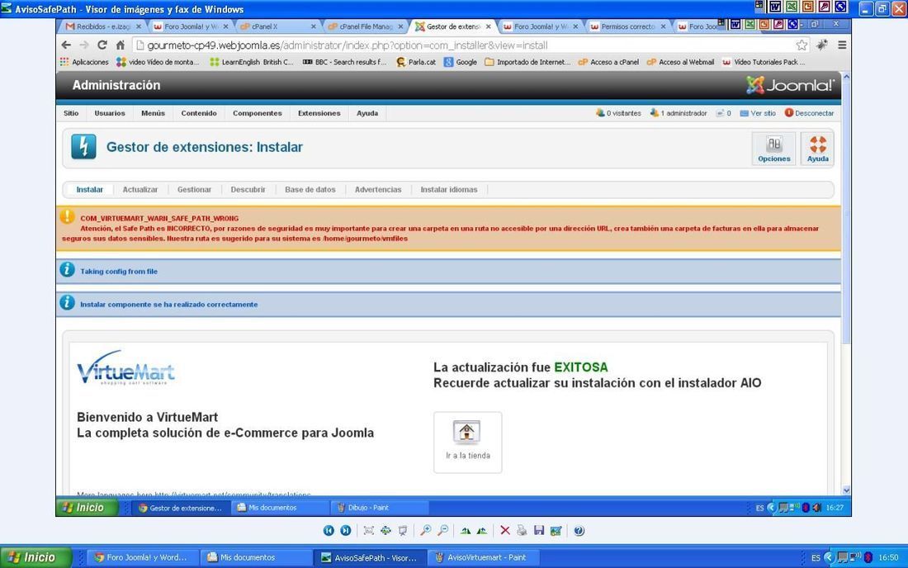
Task: Bookmark page with the star icon
Action: (x=802, y=45)
